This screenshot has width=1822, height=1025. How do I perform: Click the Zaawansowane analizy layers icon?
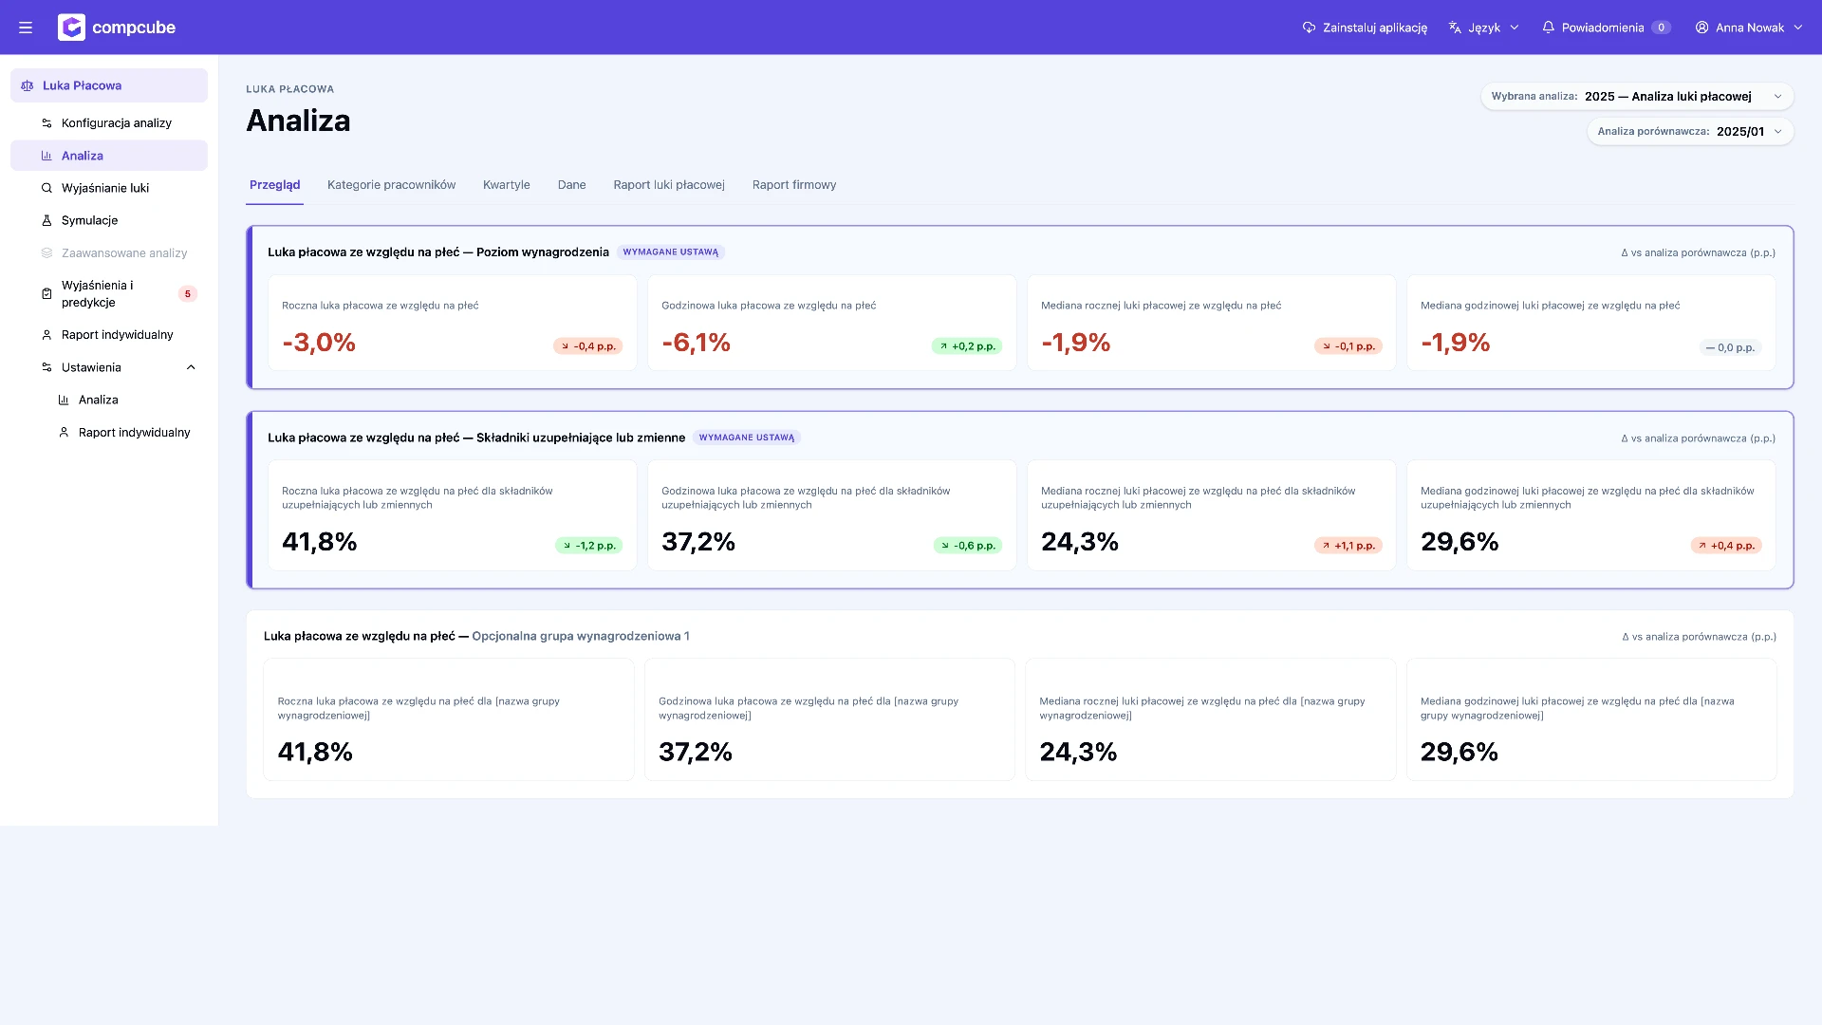pos(46,253)
